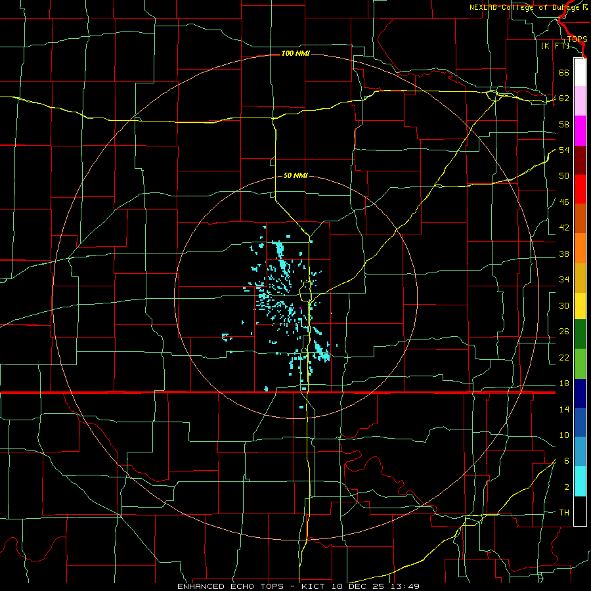Click the light green color scale segment
591x591 pixels.
[580, 364]
